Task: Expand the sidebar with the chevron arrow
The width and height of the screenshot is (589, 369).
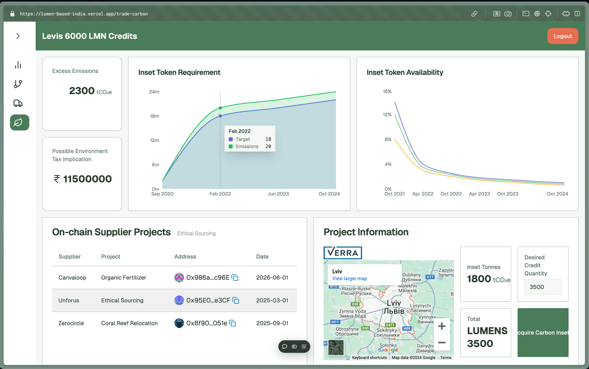Action: (x=18, y=36)
